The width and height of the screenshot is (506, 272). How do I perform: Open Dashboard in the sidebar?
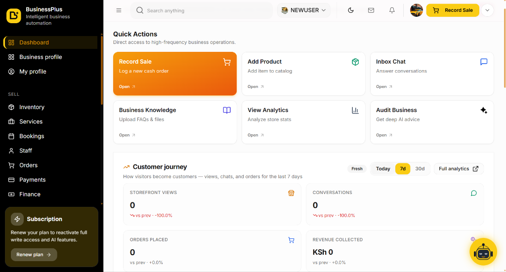(51, 42)
